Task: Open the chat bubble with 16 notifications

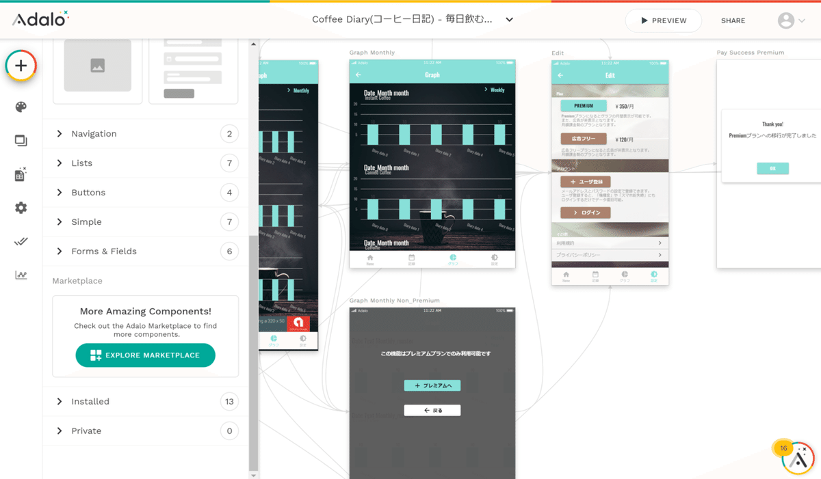Action: [x=796, y=456]
